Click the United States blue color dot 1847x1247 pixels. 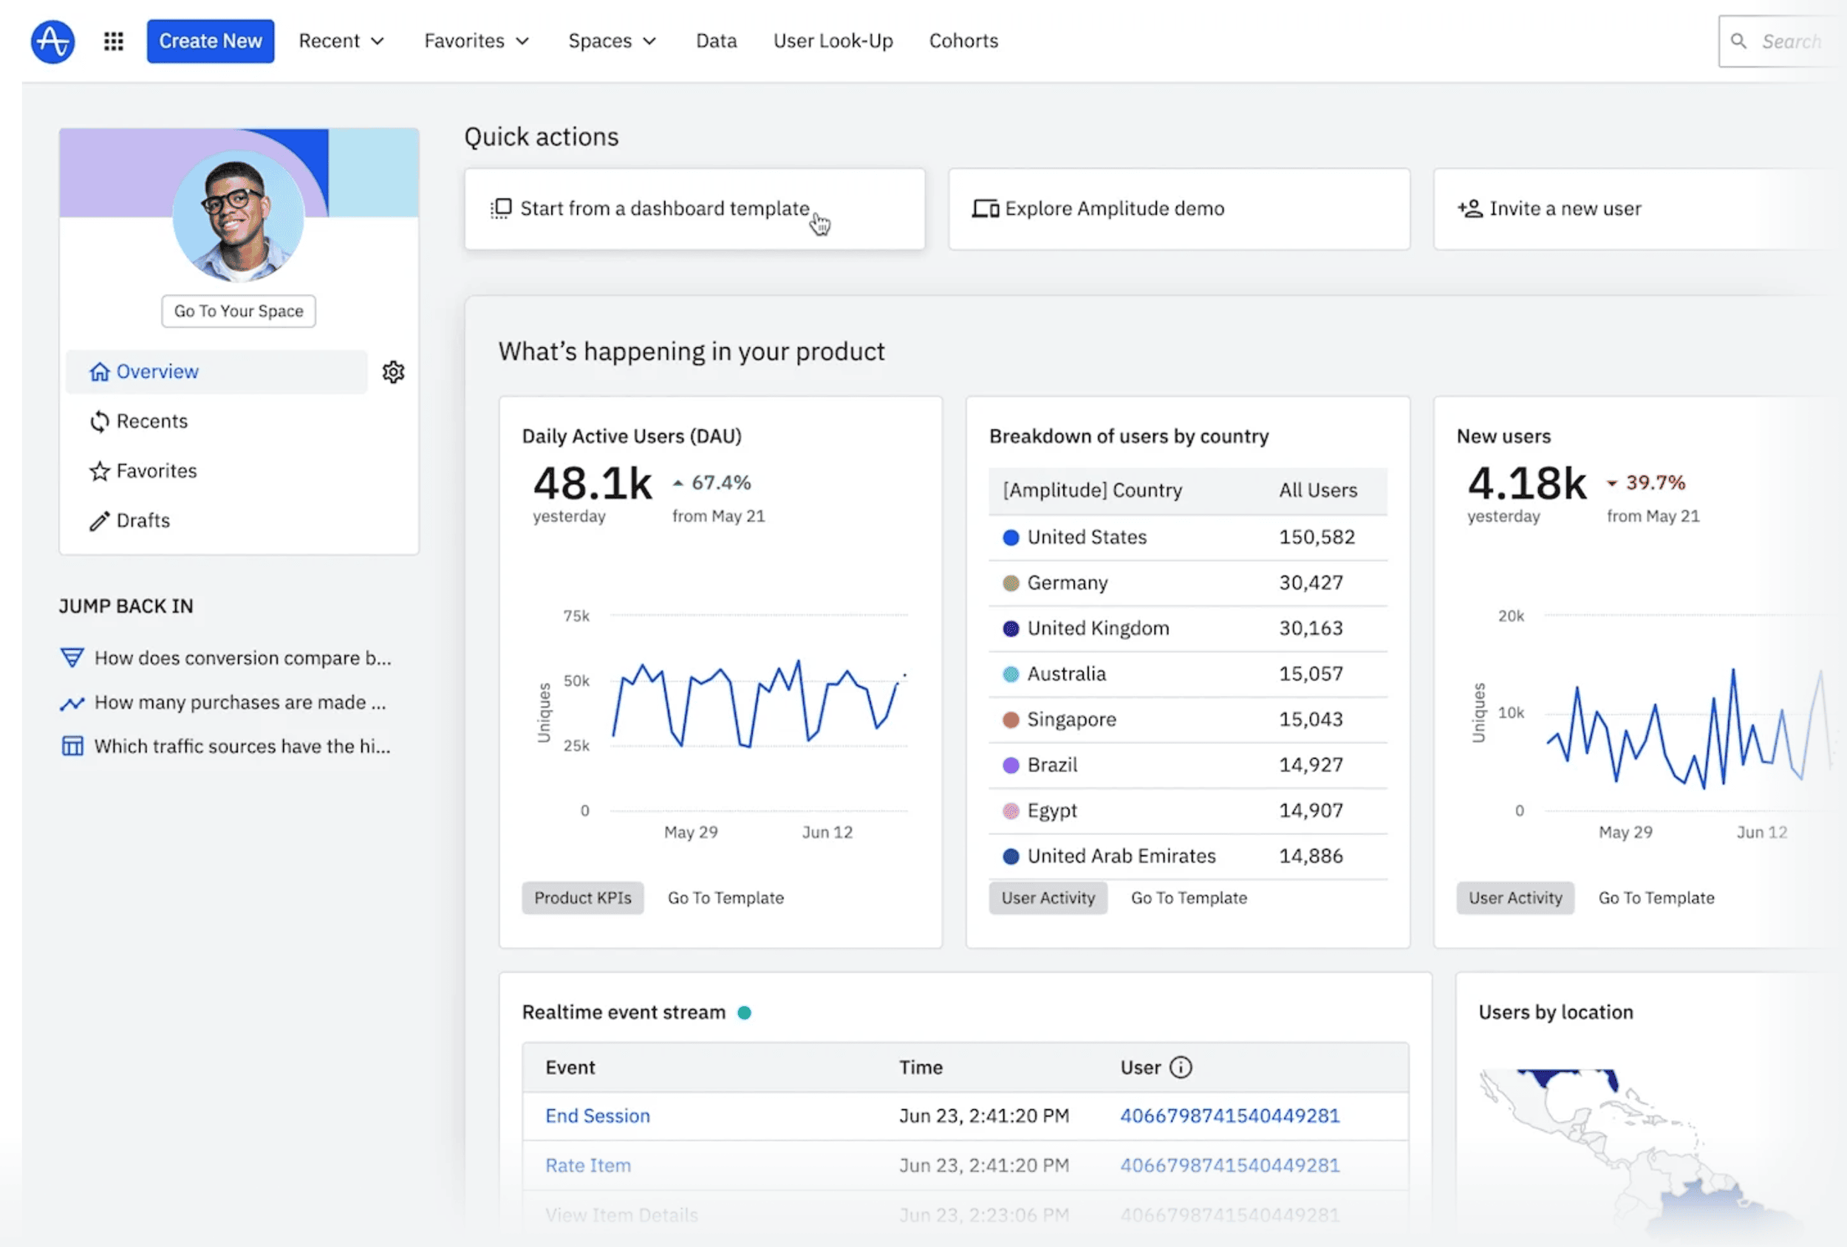[x=1010, y=537]
